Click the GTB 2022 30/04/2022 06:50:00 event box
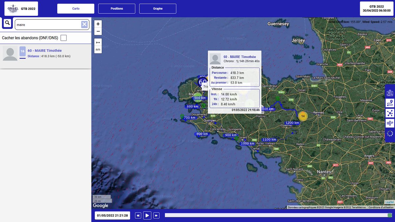The image size is (395, 222). tap(377, 9)
